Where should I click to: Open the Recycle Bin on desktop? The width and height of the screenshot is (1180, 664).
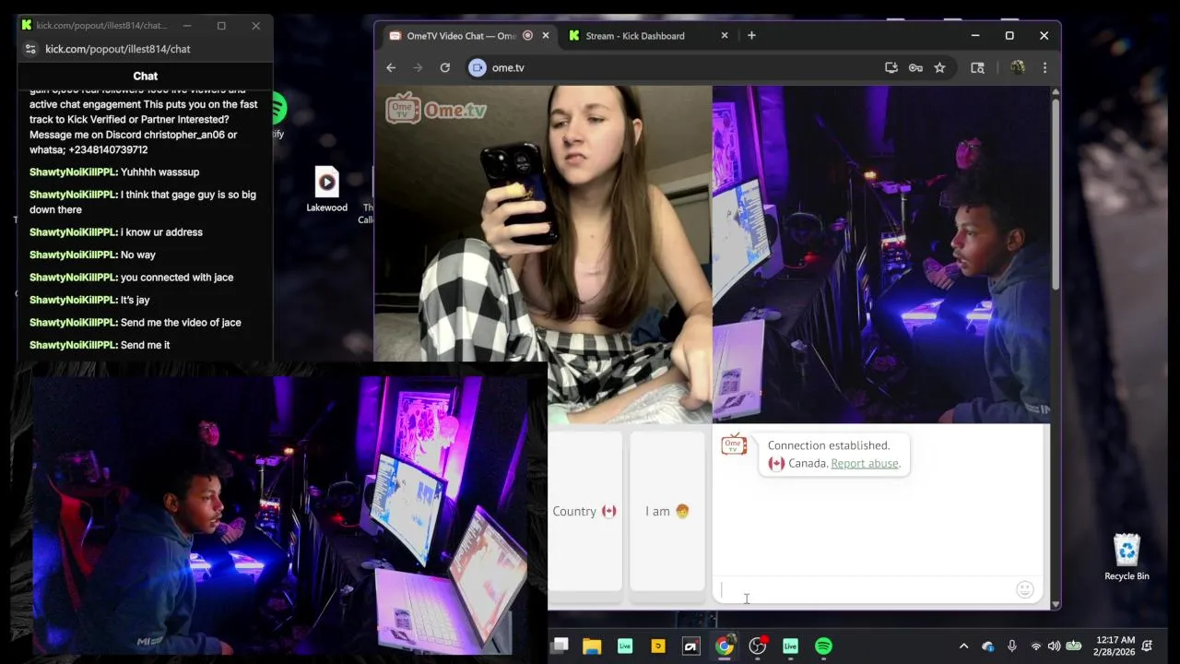click(1127, 557)
